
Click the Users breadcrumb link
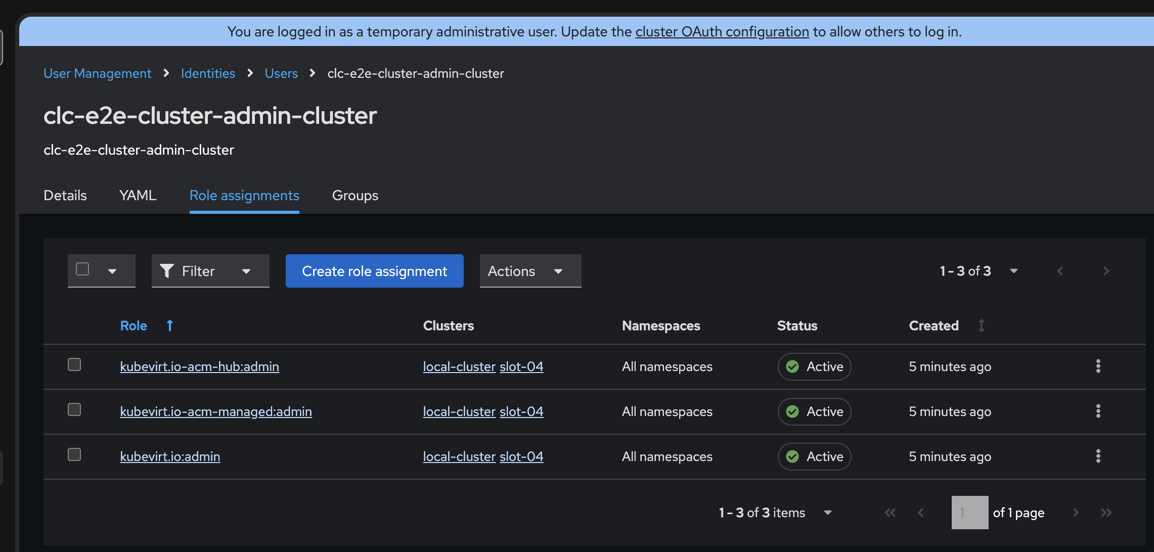(x=281, y=73)
